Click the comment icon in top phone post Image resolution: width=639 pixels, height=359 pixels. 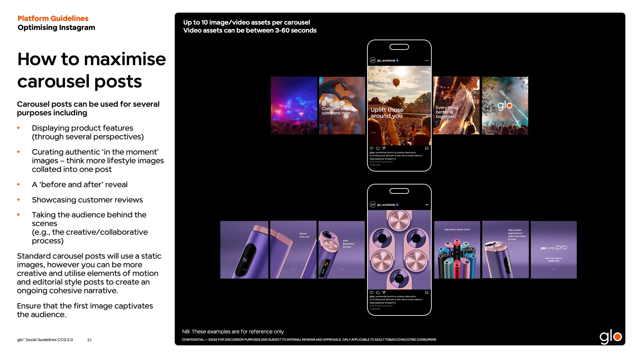click(x=378, y=148)
